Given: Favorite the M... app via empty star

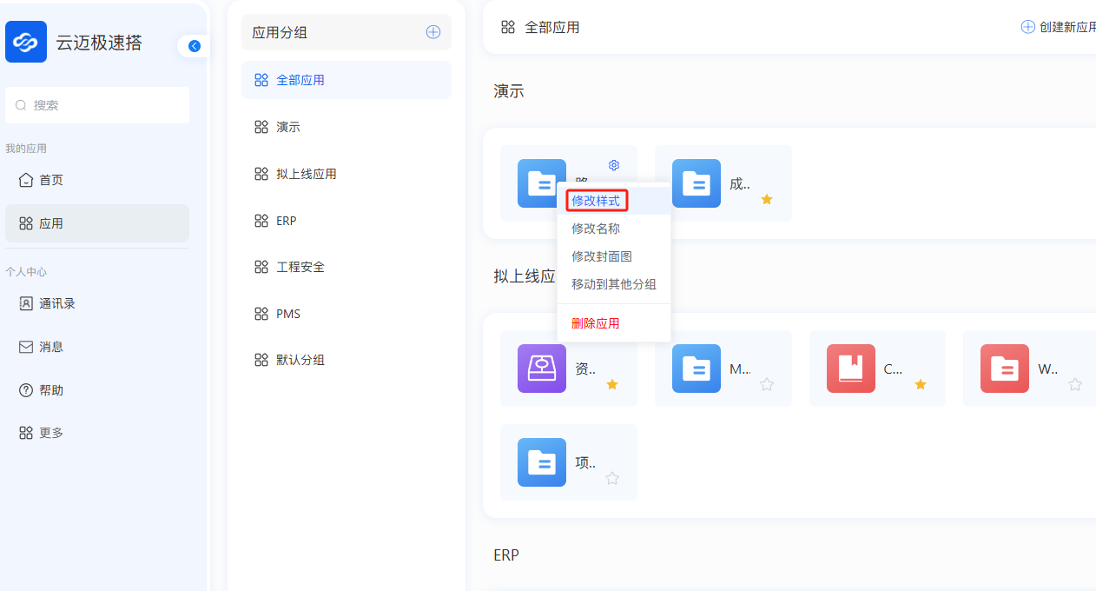Looking at the screenshot, I should [x=766, y=384].
